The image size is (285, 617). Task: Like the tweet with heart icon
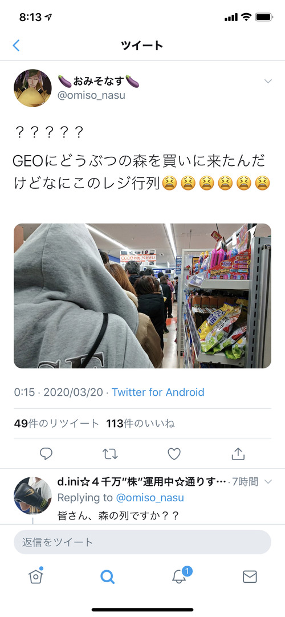(x=174, y=454)
